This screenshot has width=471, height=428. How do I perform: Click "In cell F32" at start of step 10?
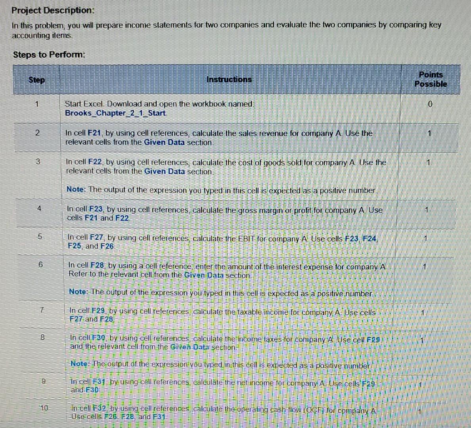[89, 409]
